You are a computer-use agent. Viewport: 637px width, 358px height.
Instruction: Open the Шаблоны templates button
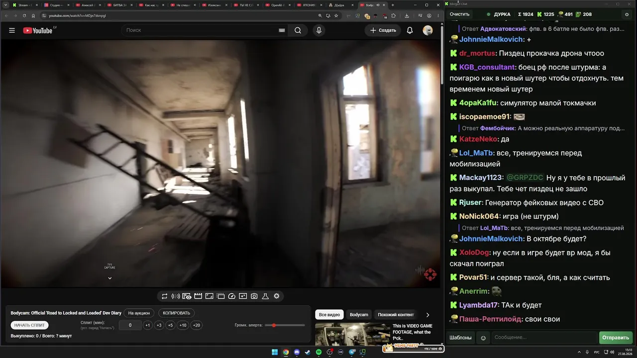(x=460, y=338)
